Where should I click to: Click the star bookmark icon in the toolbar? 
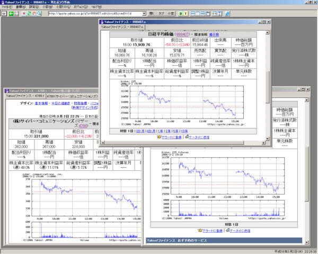(x=4, y=14)
